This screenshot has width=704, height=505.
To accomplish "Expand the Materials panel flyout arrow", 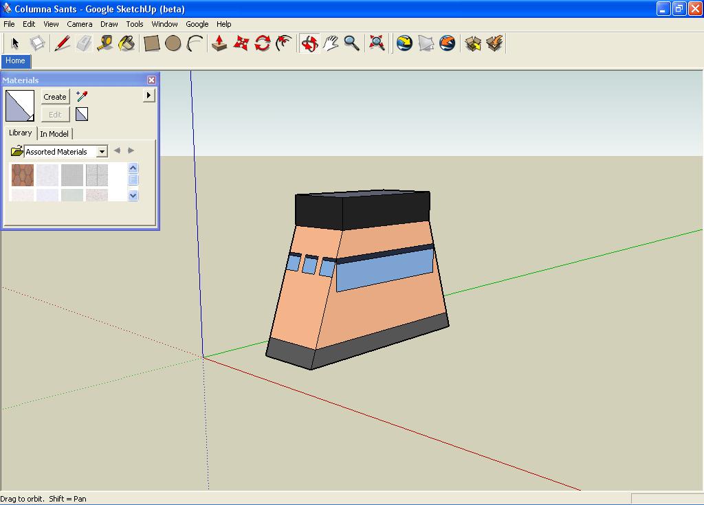I will 149,96.
